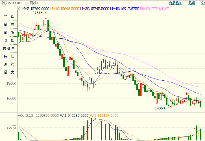
Task: Click the MA20 indicator label
Action: click(x=94, y=9)
